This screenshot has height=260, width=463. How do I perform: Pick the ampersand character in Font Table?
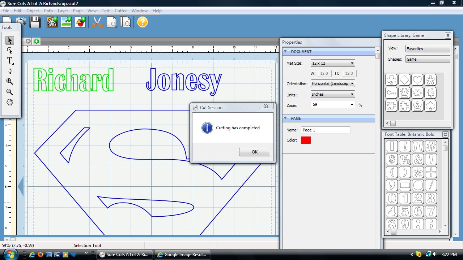[418, 159]
